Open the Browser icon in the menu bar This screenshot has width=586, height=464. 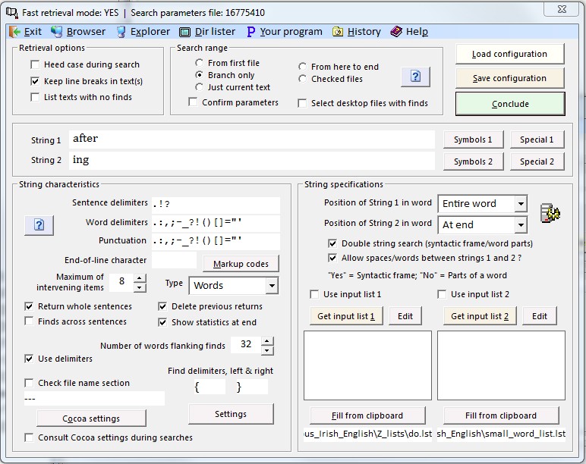pos(57,31)
